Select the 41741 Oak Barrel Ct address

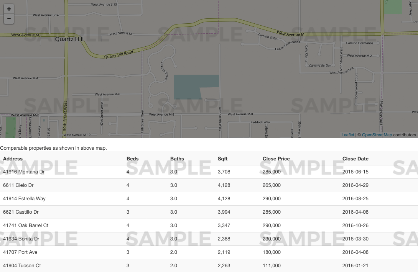(26, 226)
